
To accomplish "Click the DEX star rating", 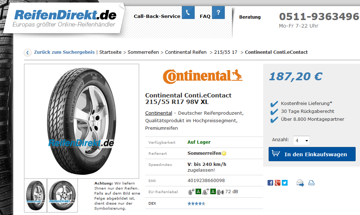I will tap(196, 204).
